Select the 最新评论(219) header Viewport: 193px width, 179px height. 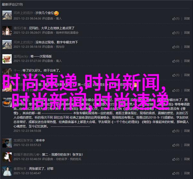point(12,4)
